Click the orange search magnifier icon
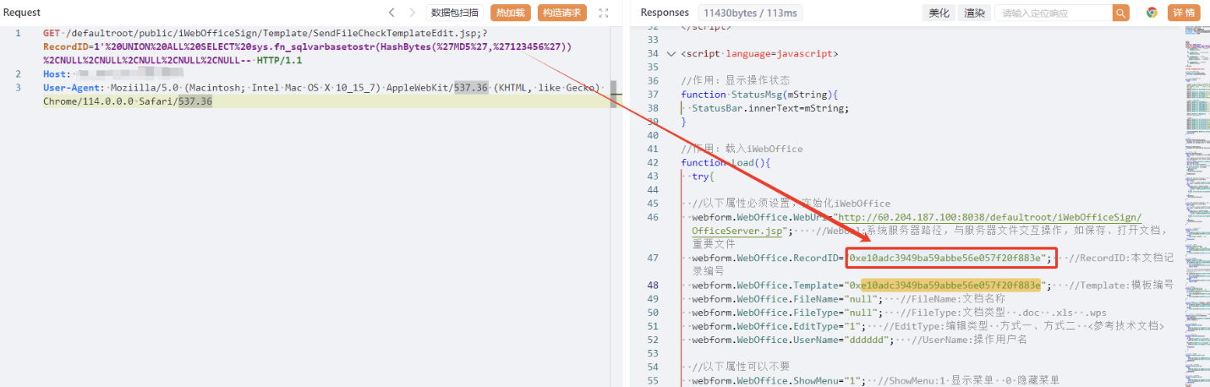 (1121, 13)
